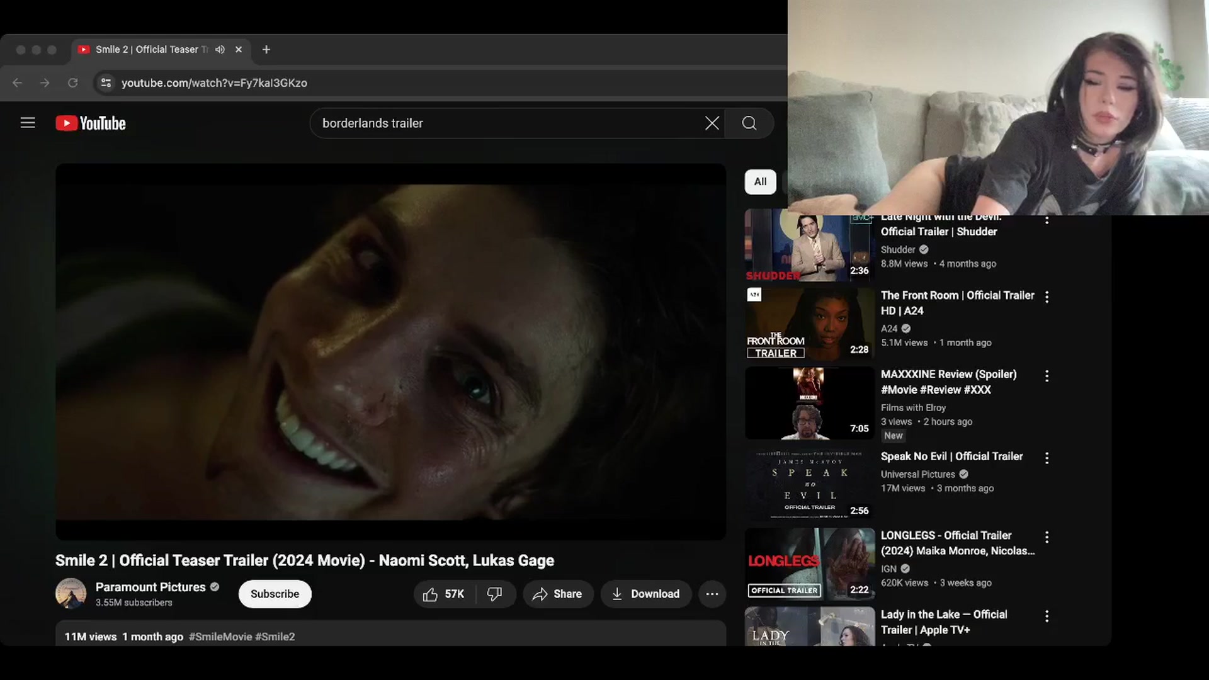Viewport: 1209px width, 680px height.
Task: Open LONGLEGS - Official Trailer title link
Action: 957,543
